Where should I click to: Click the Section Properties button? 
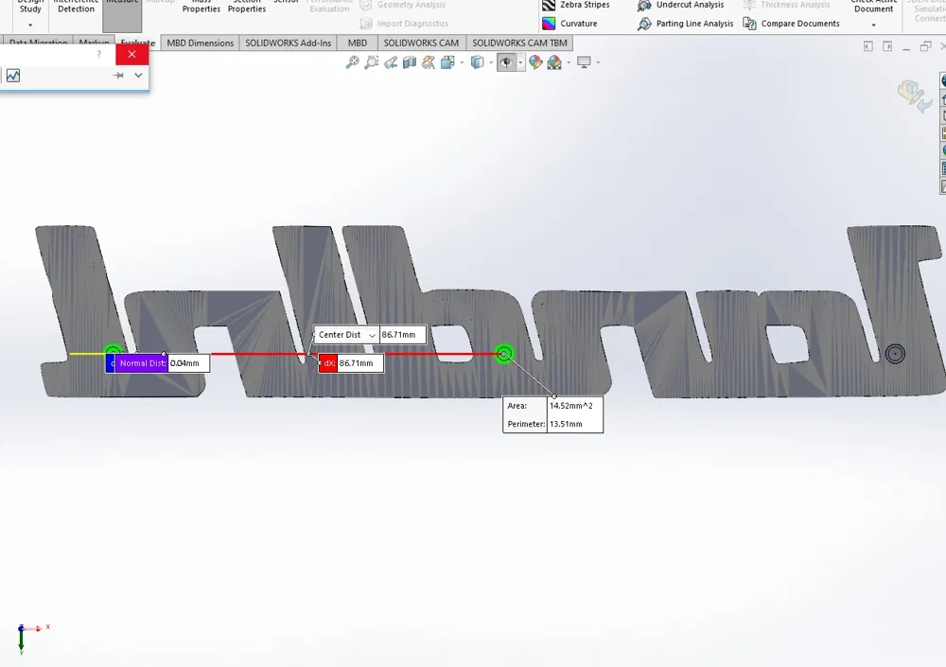pos(247,7)
